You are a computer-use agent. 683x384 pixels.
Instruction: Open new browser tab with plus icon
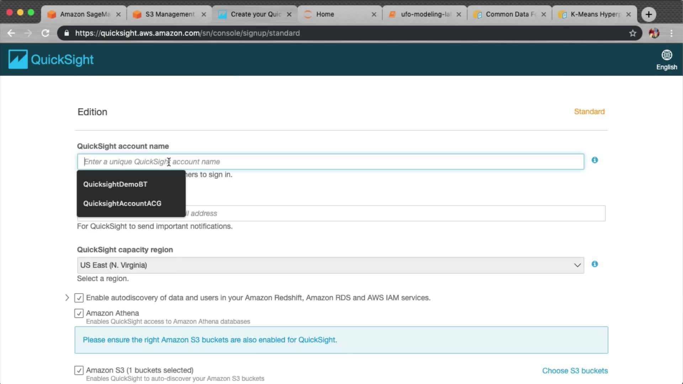(648, 14)
